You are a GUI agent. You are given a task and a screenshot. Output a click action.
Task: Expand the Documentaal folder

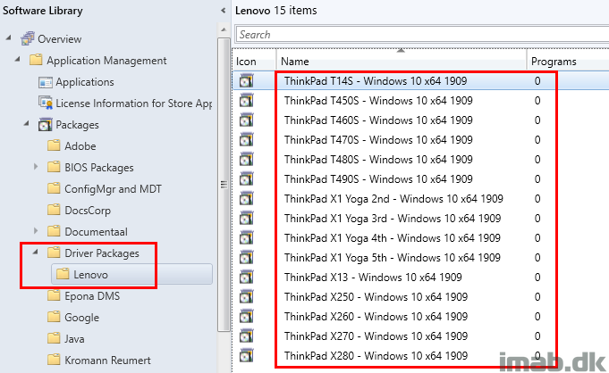click(x=36, y=231)
